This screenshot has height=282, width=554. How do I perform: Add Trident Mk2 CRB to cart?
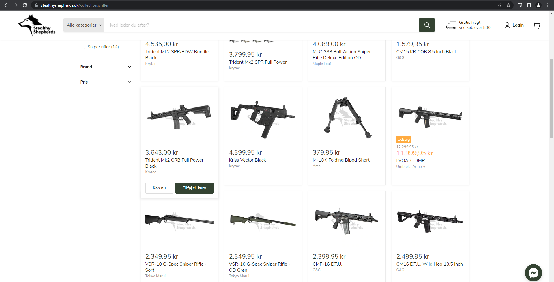[194, 188]
